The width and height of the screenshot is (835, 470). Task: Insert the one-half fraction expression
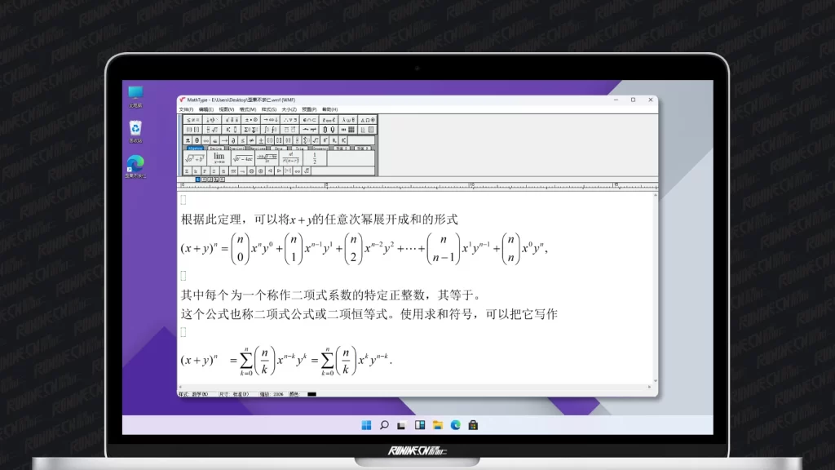(314, 158)
